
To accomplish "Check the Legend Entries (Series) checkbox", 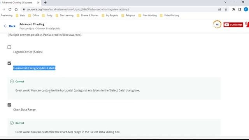I will (9, 47).
